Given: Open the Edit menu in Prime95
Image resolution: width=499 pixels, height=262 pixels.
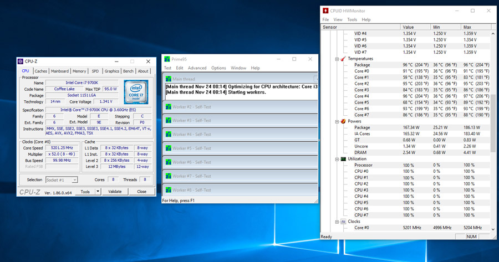Looking at the screenshot, I should pyautogui.click(x=180, y=68).
